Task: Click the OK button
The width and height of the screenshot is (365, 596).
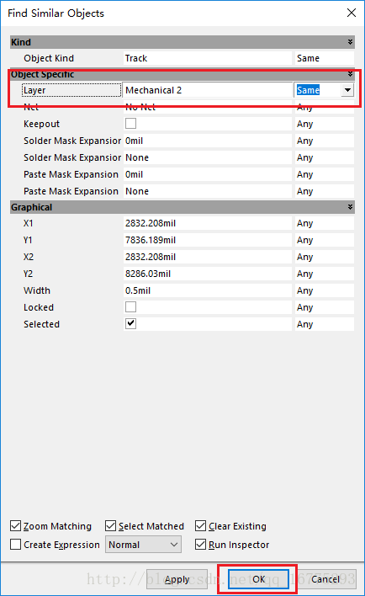Action: (x=259, y=579)
